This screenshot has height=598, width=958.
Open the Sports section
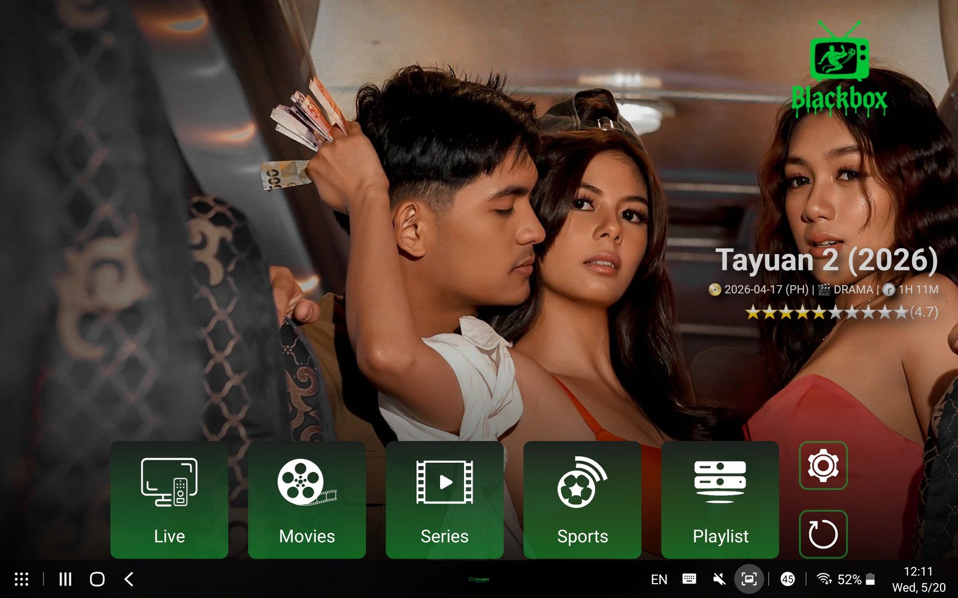pos(583,500)
